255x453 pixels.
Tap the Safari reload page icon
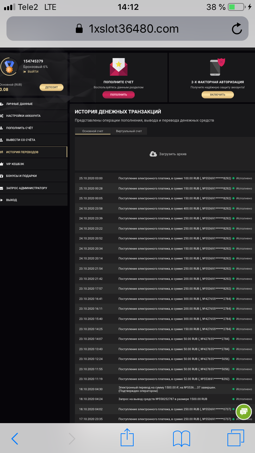point(237,29)
